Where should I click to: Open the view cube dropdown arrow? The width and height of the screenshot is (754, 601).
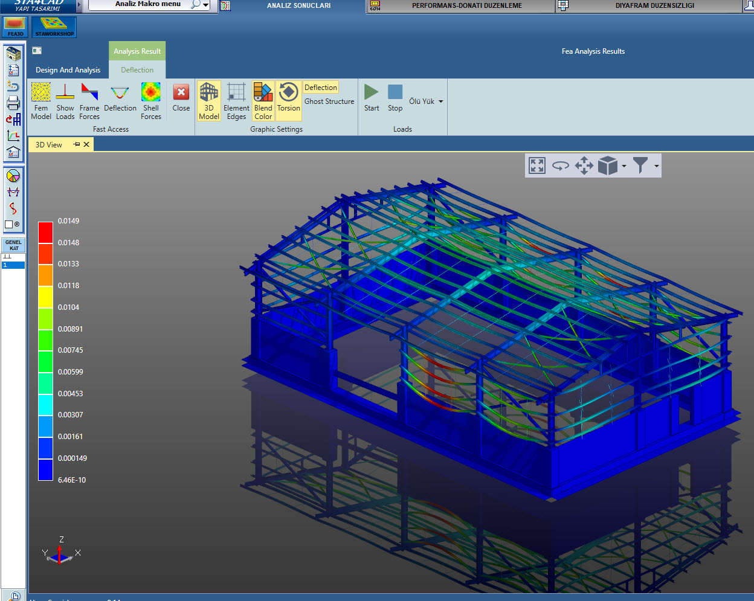pyautogui.click(x=624, y=166)
